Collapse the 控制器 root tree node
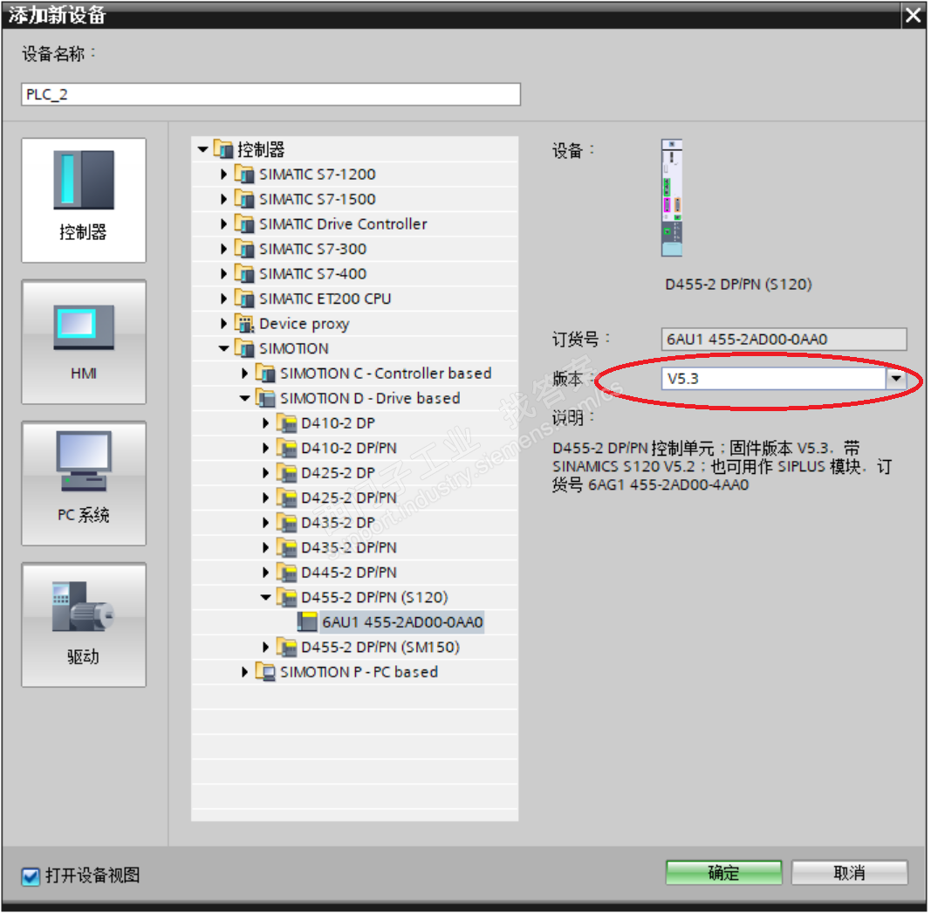Image resolution: width=931 pixels, height=913 pixels. click(203, 149)
